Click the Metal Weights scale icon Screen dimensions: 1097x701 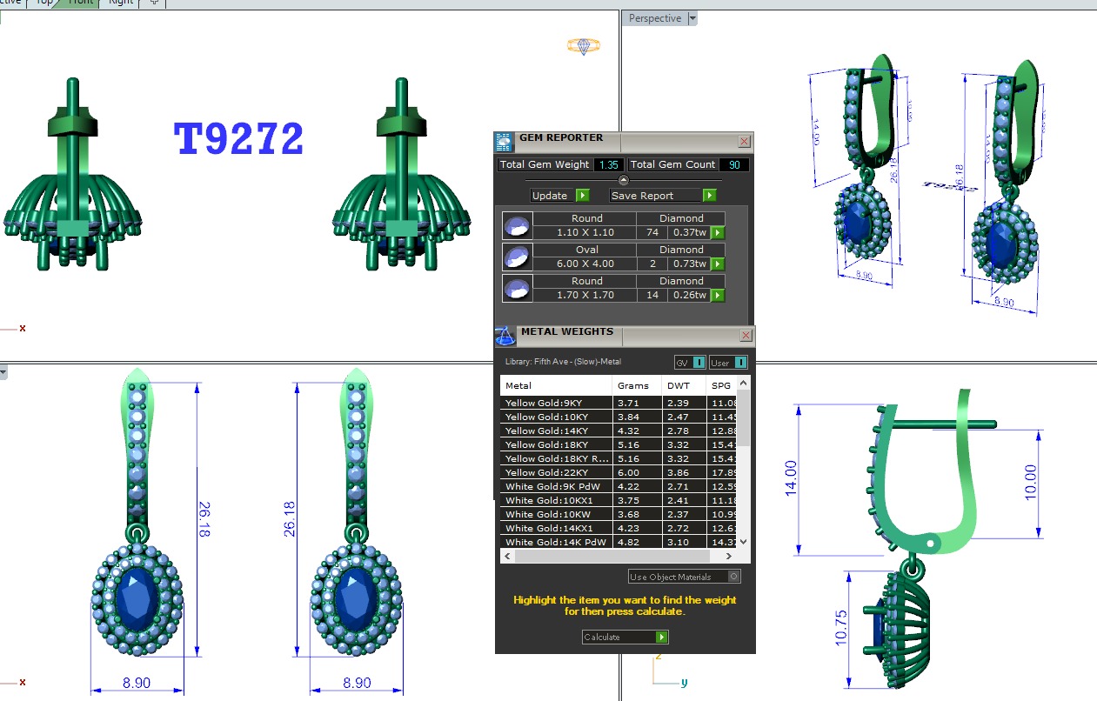pyautogui.click(x=505, y=336)
